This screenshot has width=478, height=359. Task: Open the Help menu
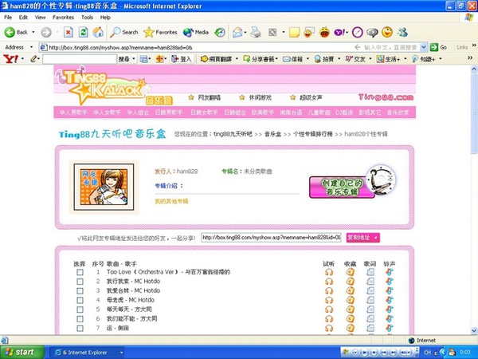click(105, 18)
